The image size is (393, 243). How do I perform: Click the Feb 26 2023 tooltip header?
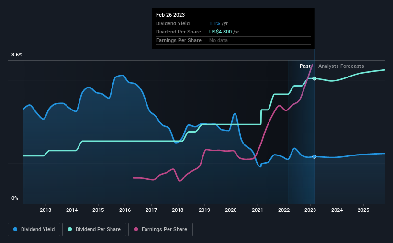click(170, 15)
